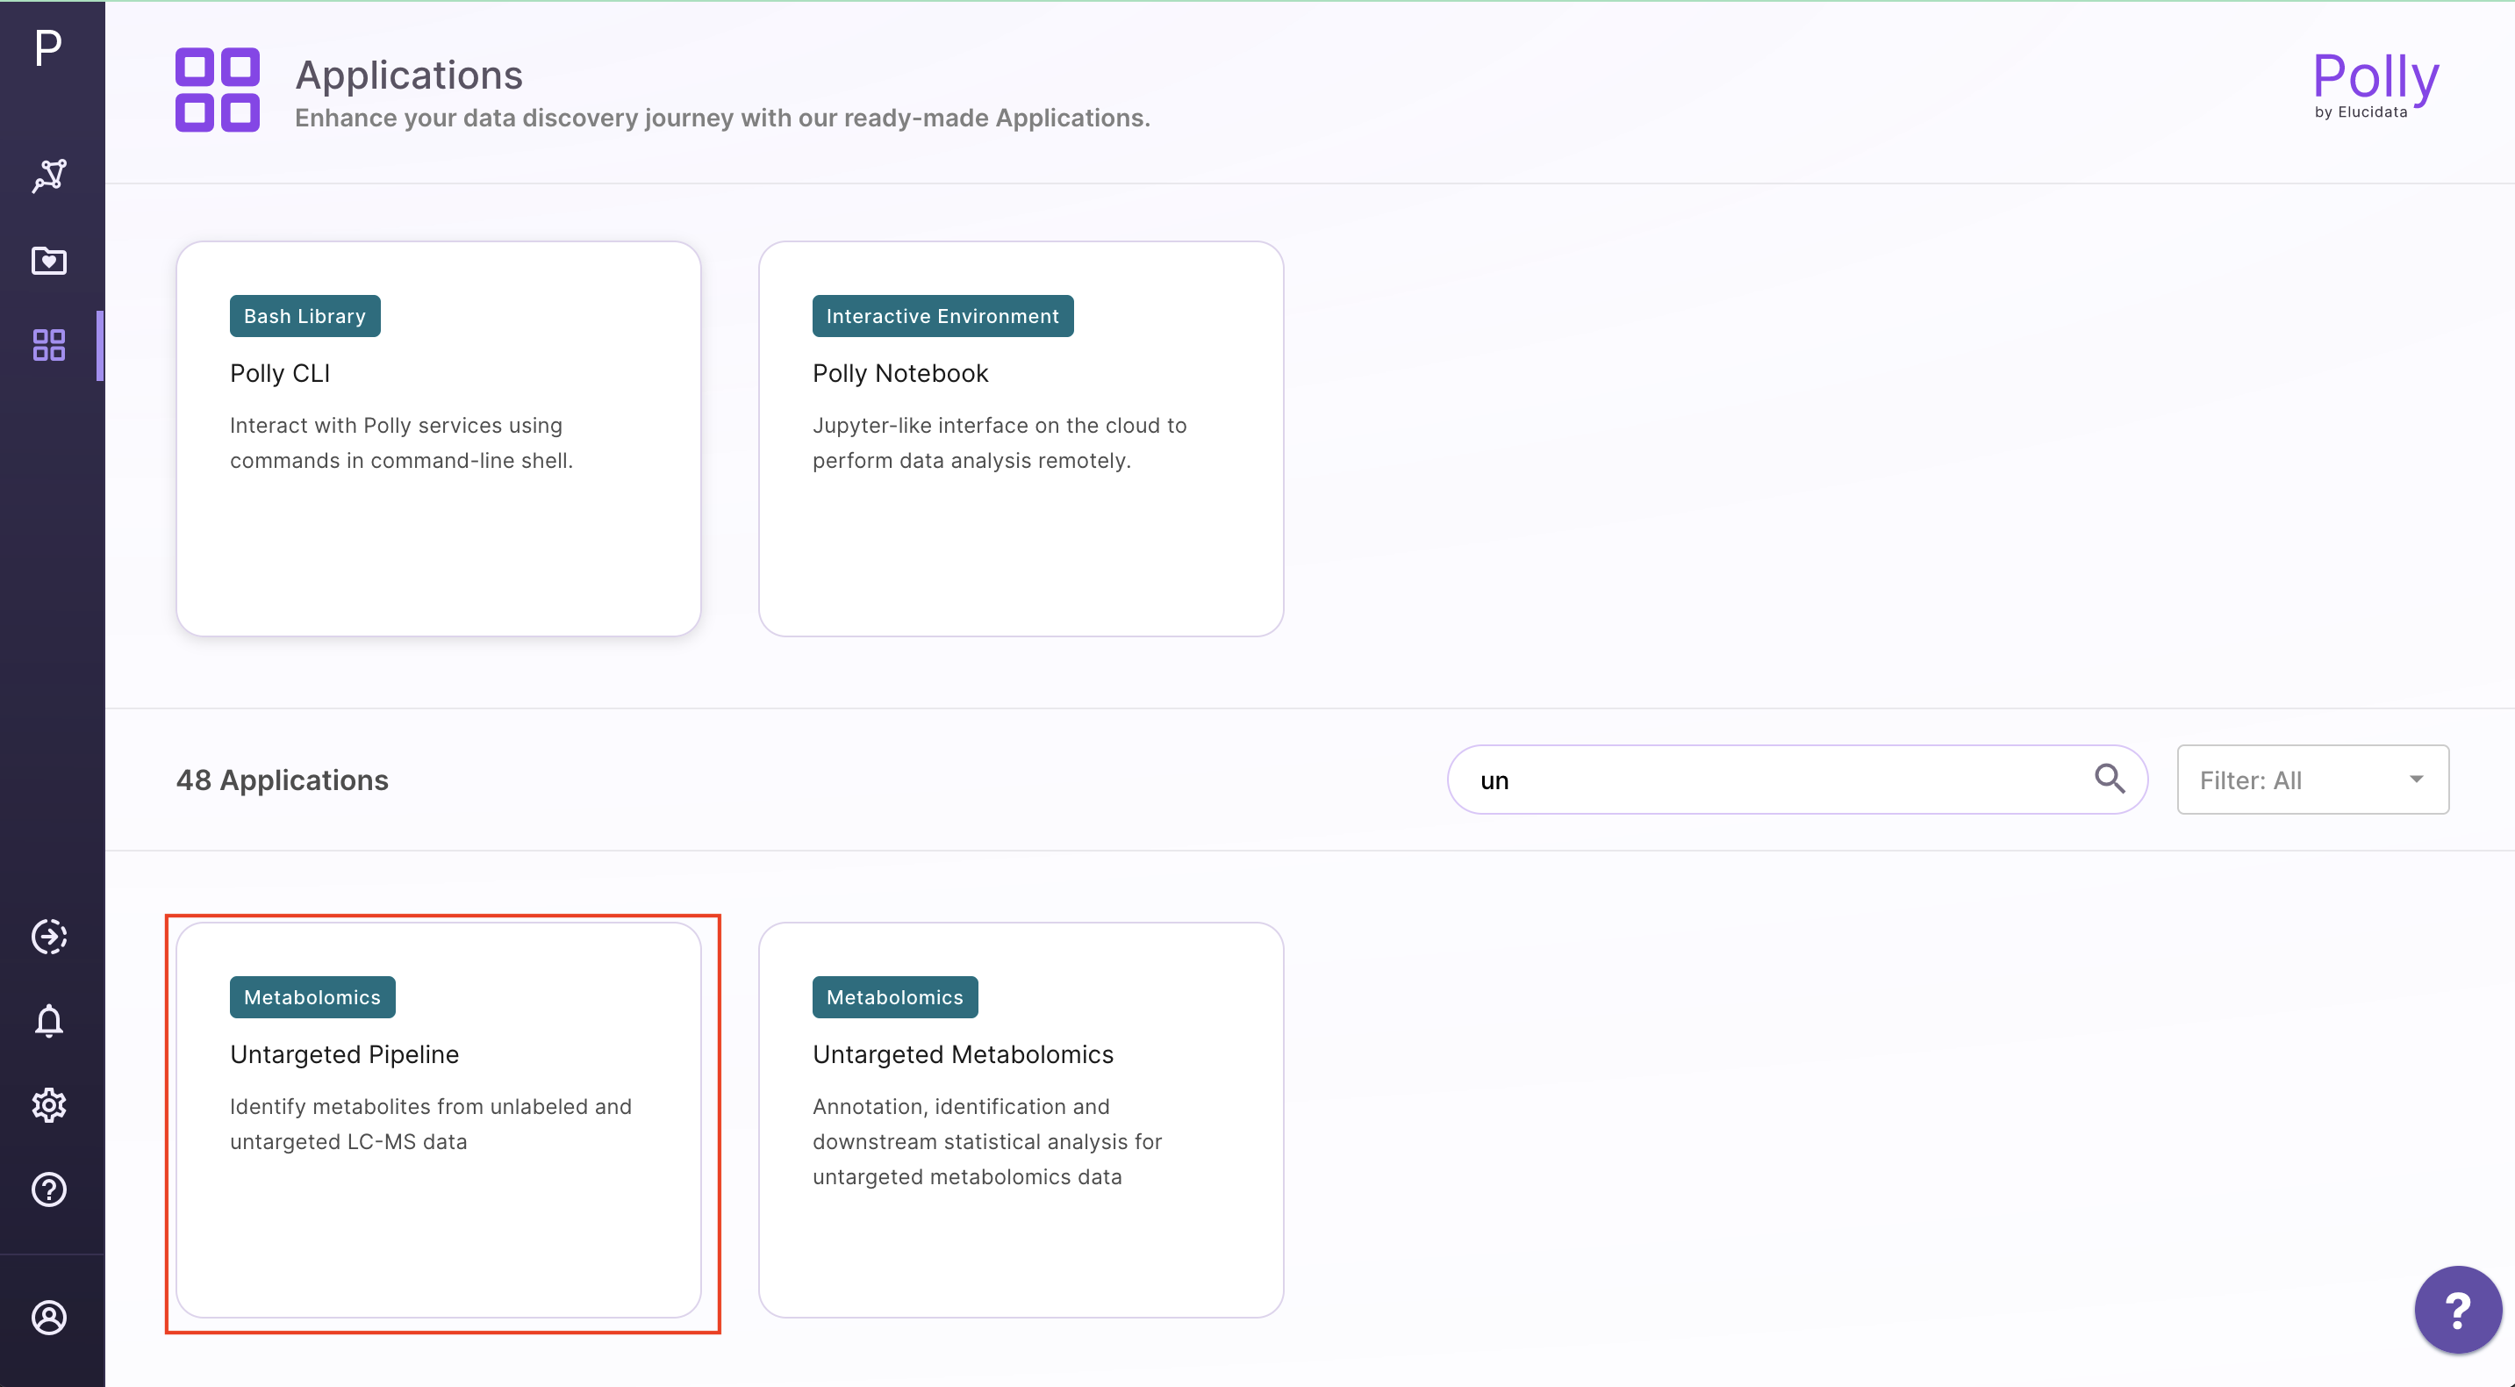Click the Polly CLI title
Screen dimensions: 2515x1387
pyautogui.click(x=280, y=373)
